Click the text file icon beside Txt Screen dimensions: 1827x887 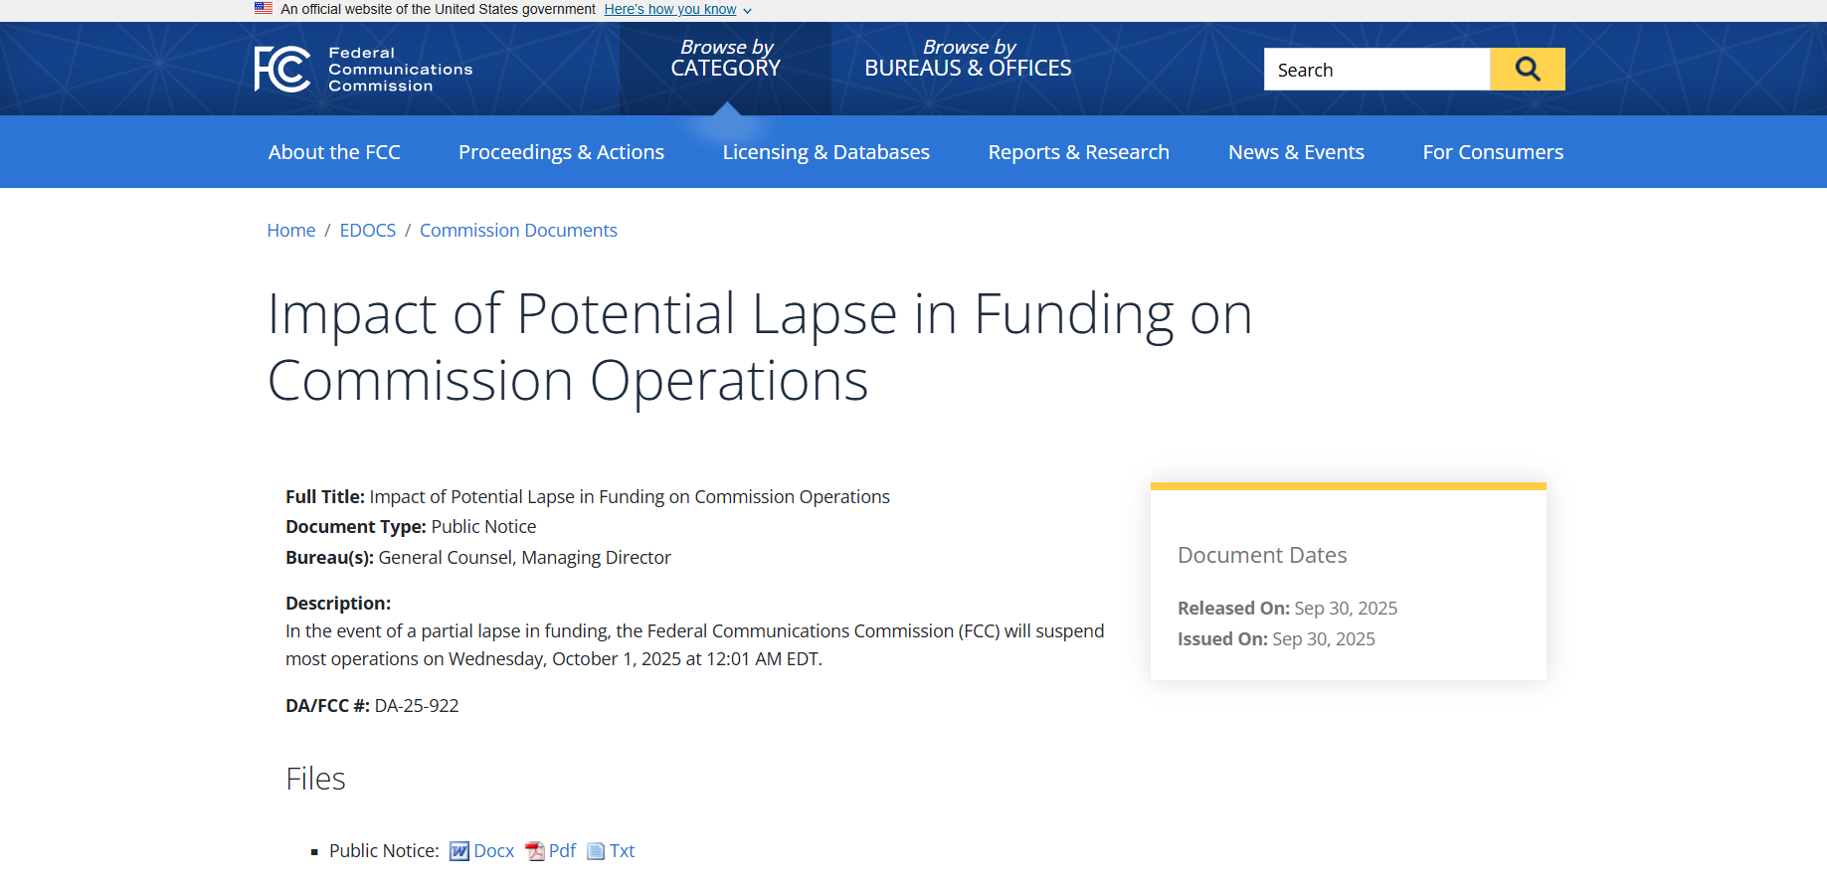596,851
